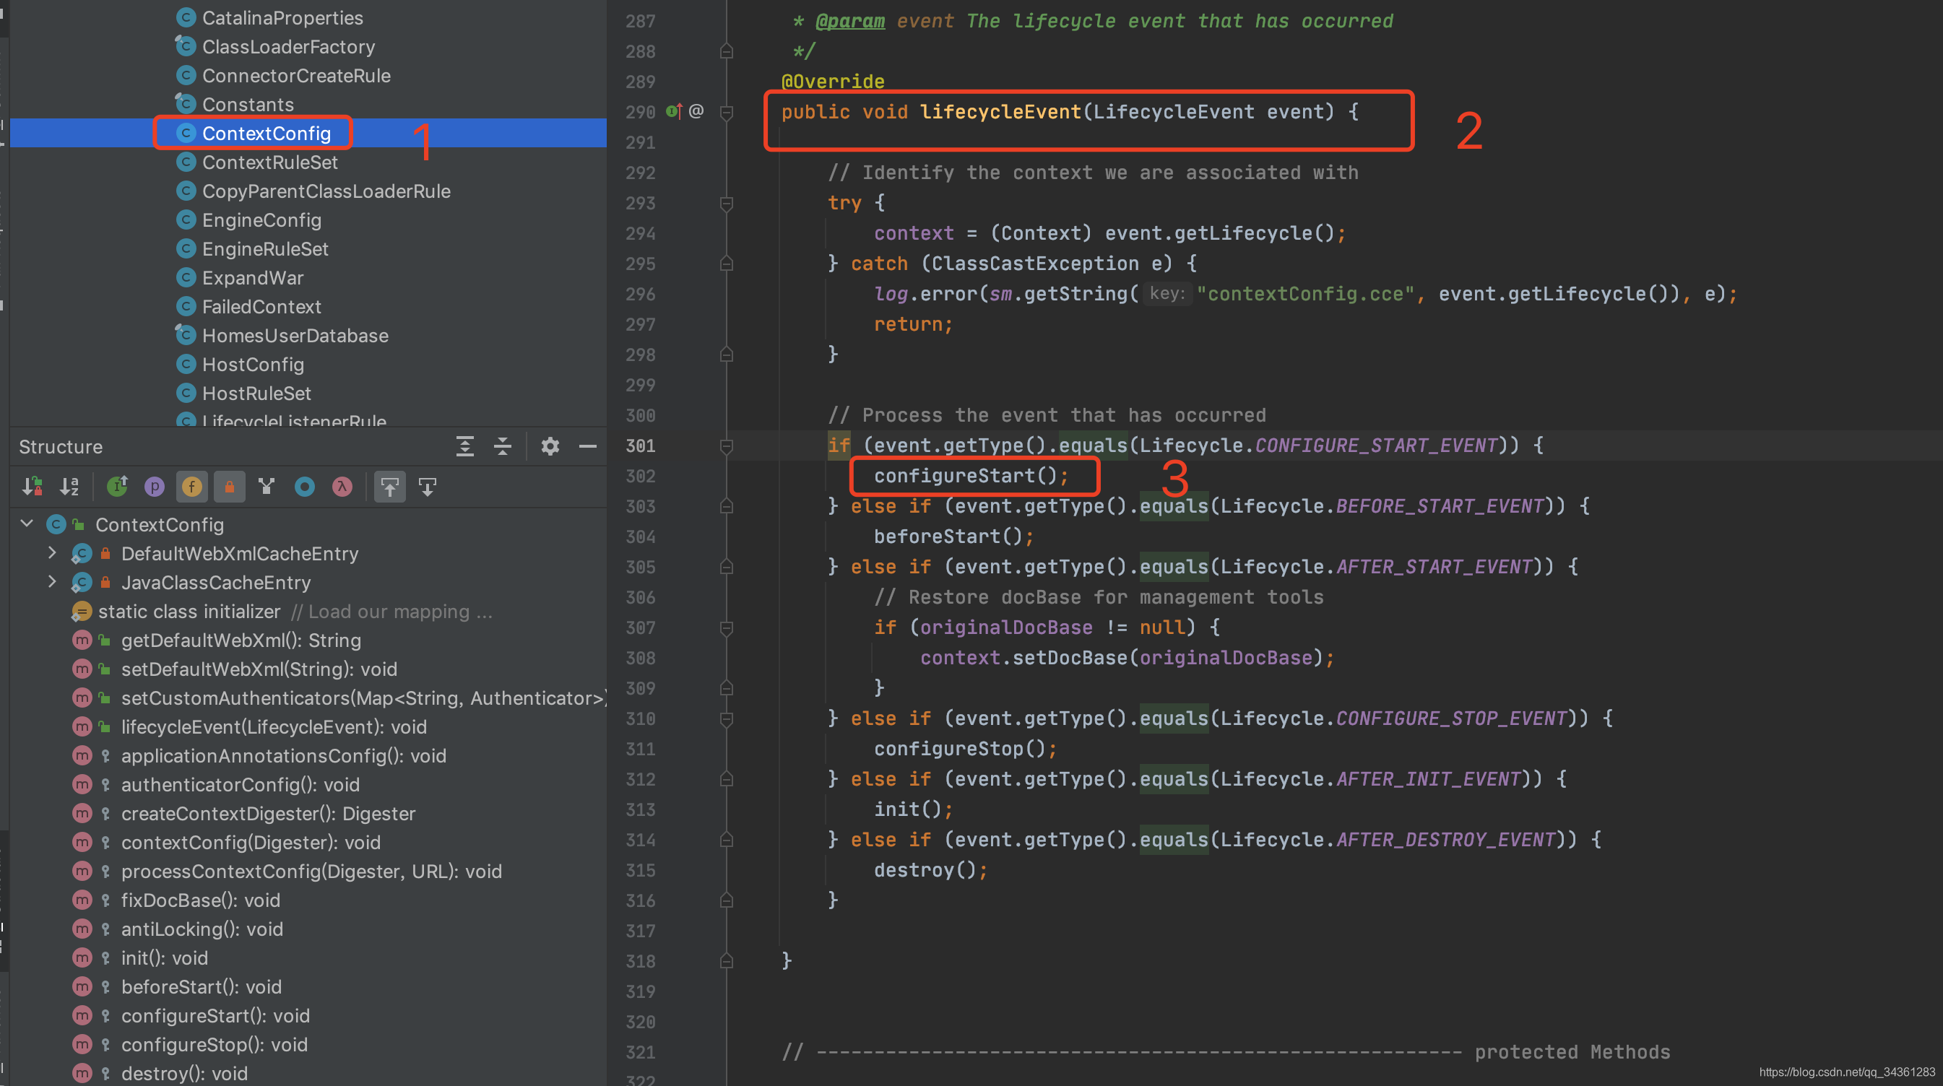Sort Structure members by visibility

click(x=32, y=487)
